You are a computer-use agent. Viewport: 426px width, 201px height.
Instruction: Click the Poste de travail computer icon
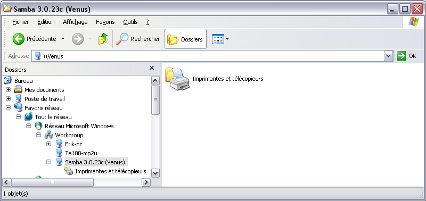coord(18,98)
